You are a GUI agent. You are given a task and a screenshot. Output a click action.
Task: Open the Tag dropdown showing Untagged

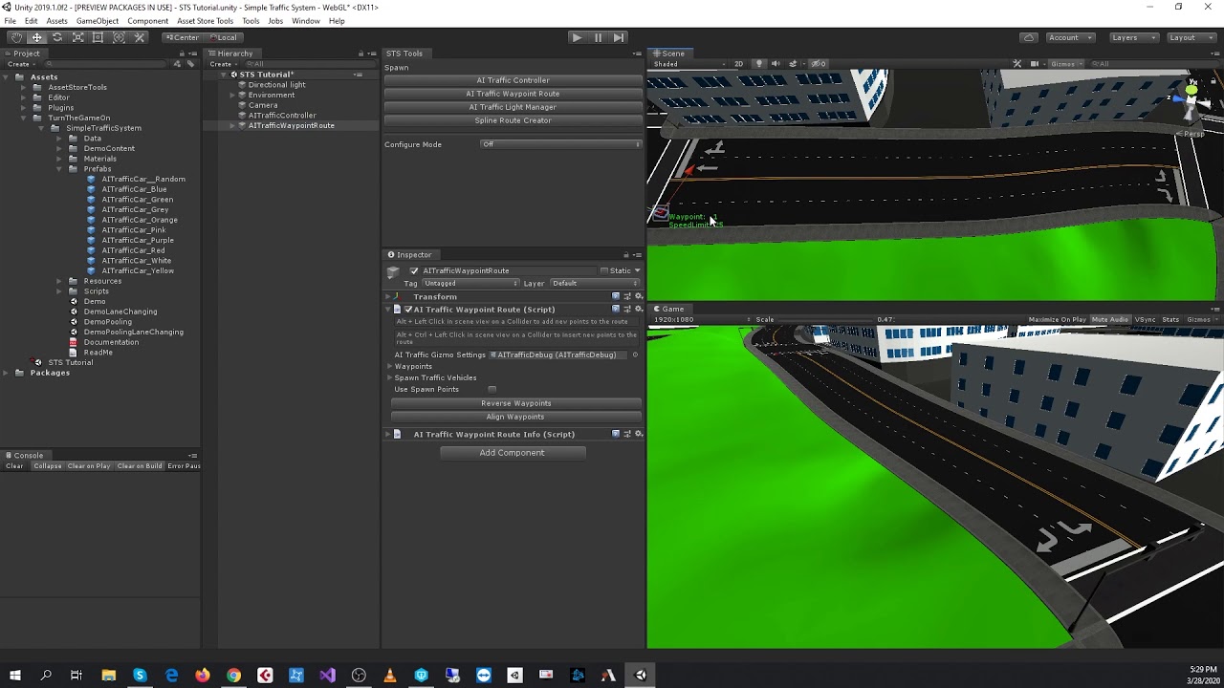(470, 284)
